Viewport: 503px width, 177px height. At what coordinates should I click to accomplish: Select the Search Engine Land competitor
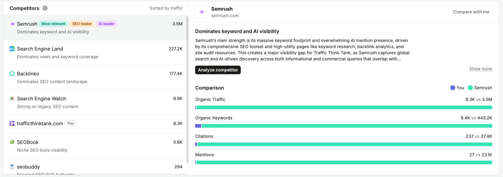click(95, 53)
